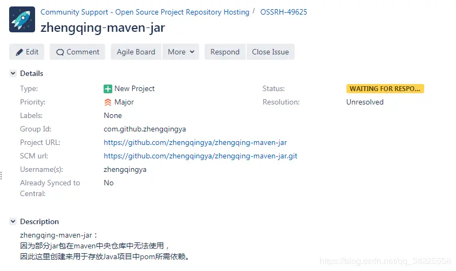The width and height of the screenshot is (456, 271).
Task: Open the Agile Board
Action: (136, 52)
